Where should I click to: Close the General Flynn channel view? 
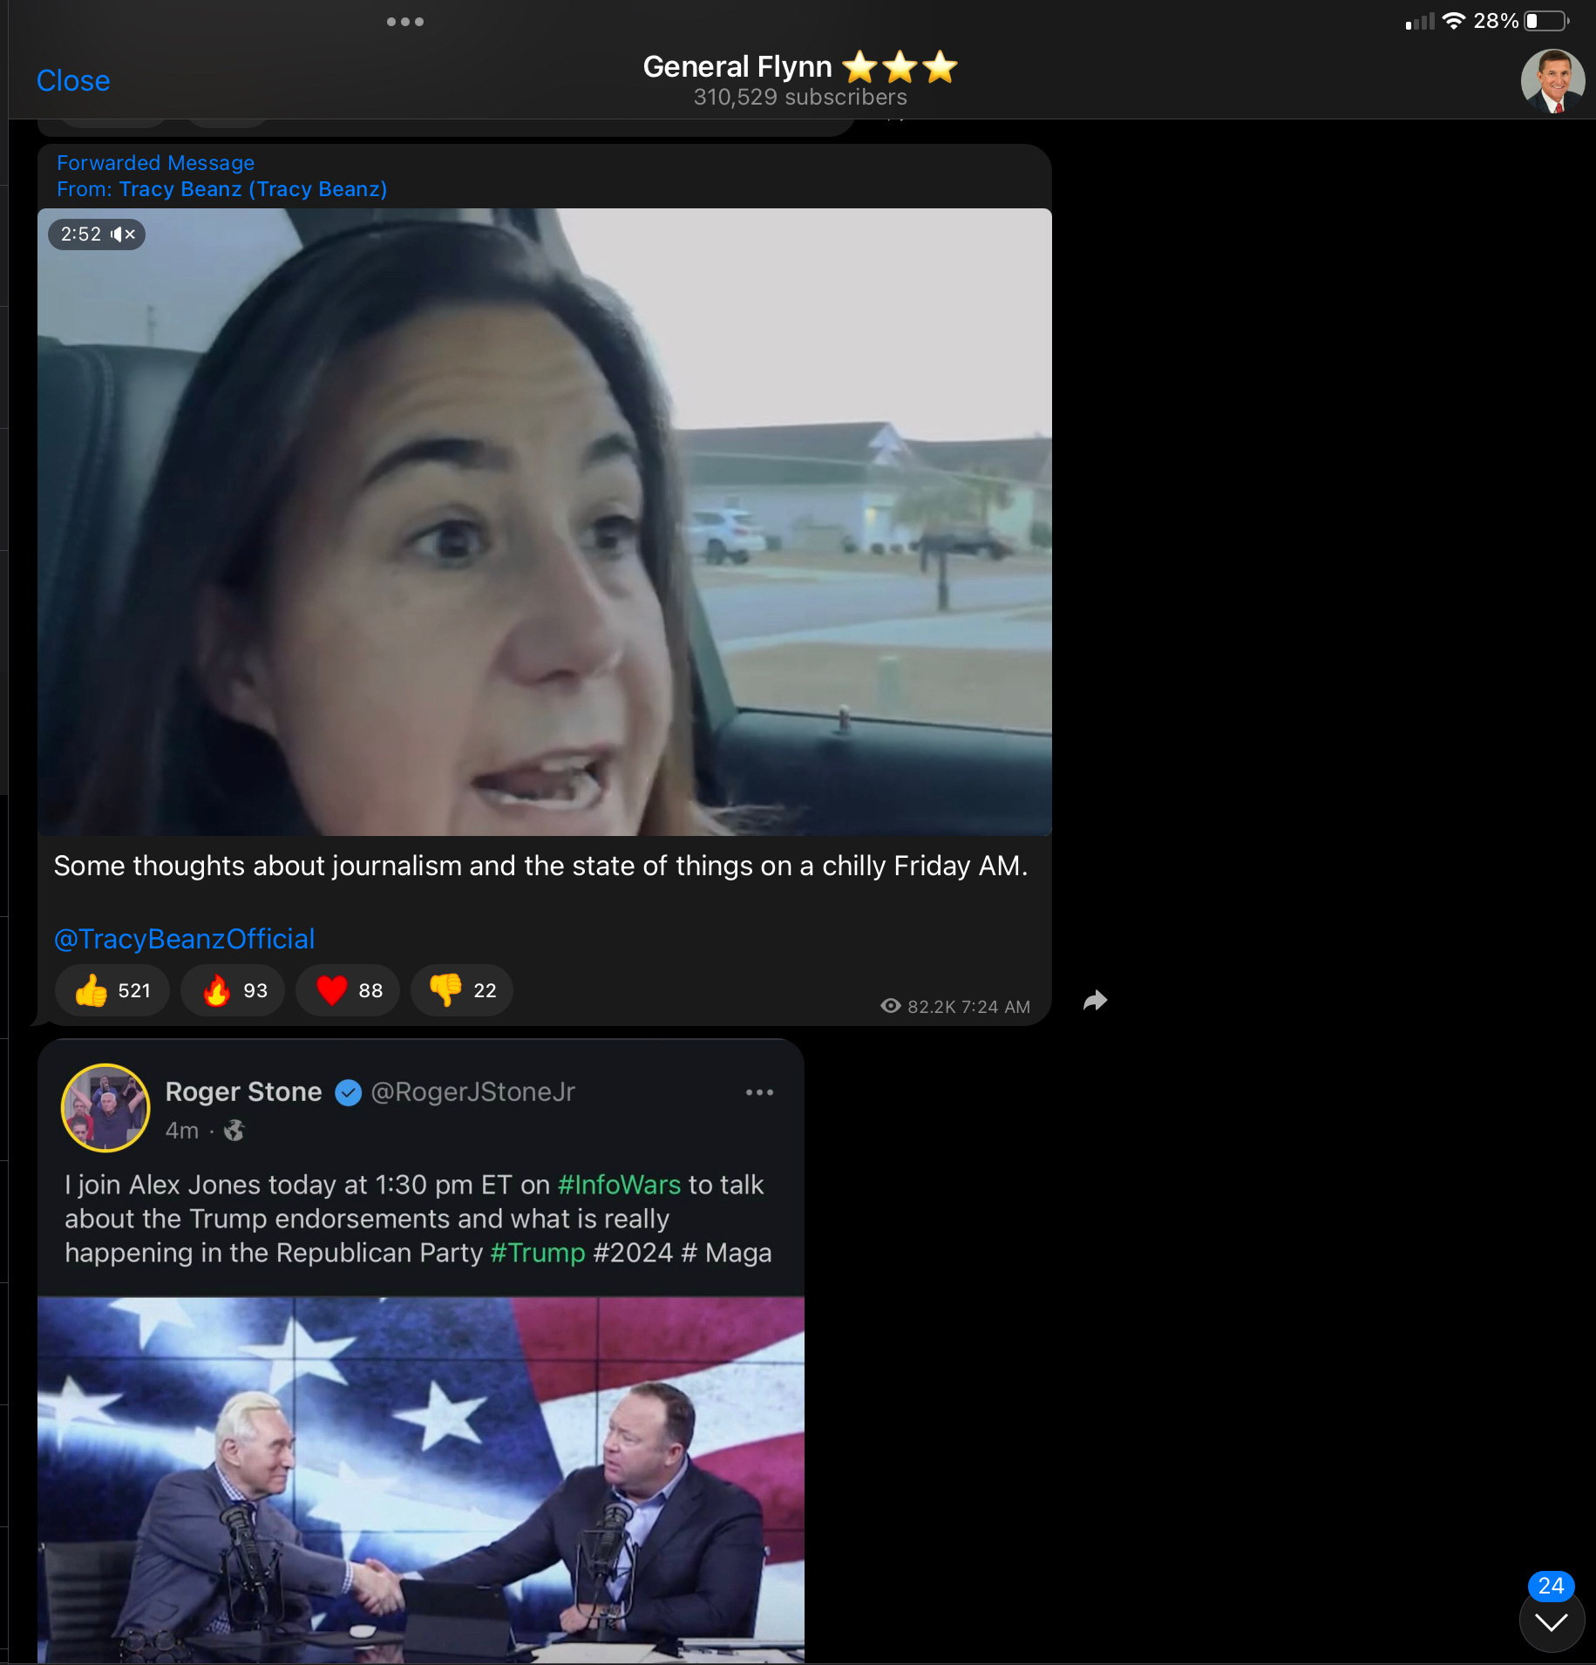[x=73, y=81]
